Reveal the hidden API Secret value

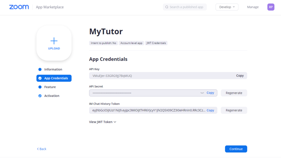point(202,93)
